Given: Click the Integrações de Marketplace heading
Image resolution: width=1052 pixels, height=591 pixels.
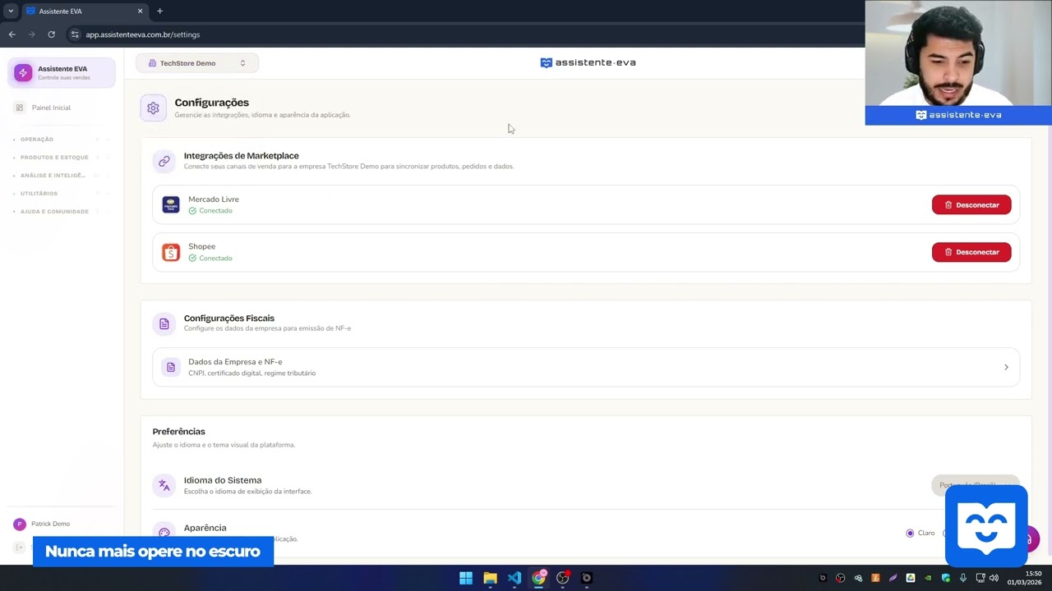Looking at the screenshot, I should [x=241, y=156].
